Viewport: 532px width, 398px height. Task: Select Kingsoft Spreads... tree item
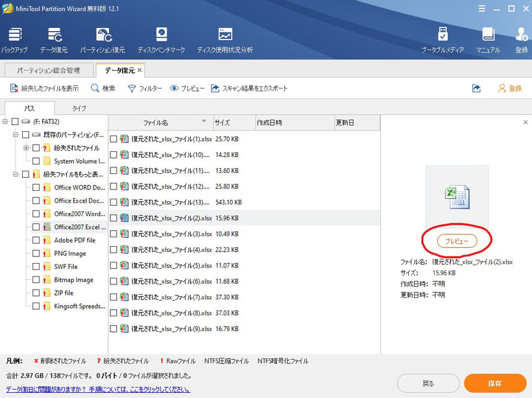point(80,306)
